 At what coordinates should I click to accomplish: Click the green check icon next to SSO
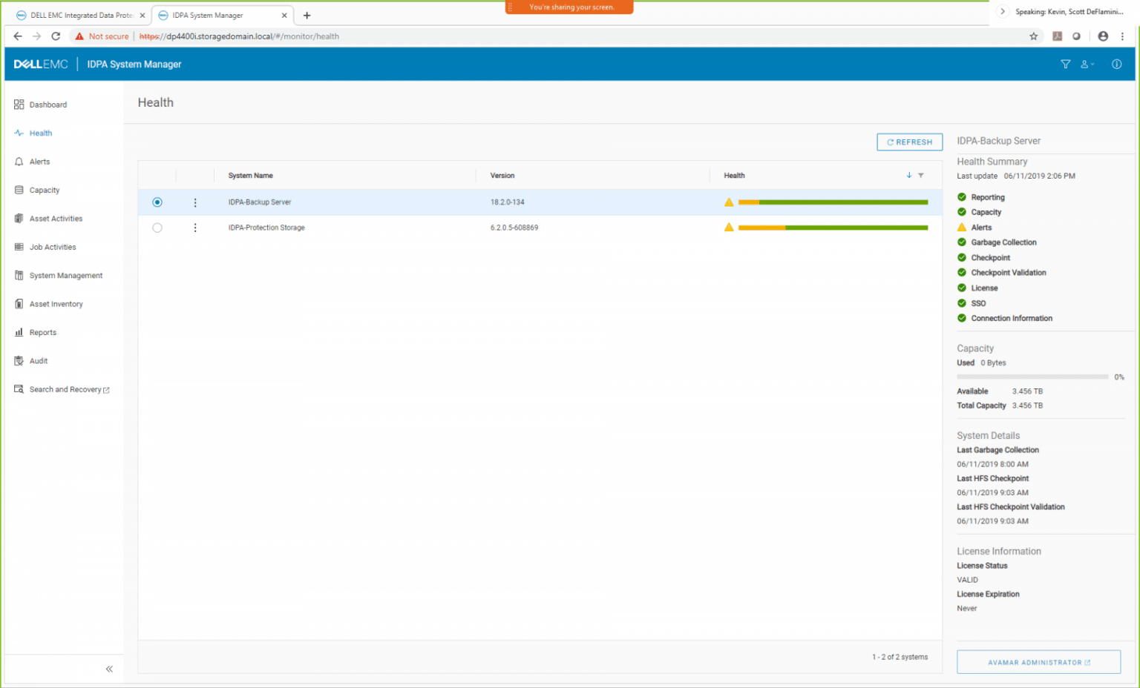click(962, 303)
